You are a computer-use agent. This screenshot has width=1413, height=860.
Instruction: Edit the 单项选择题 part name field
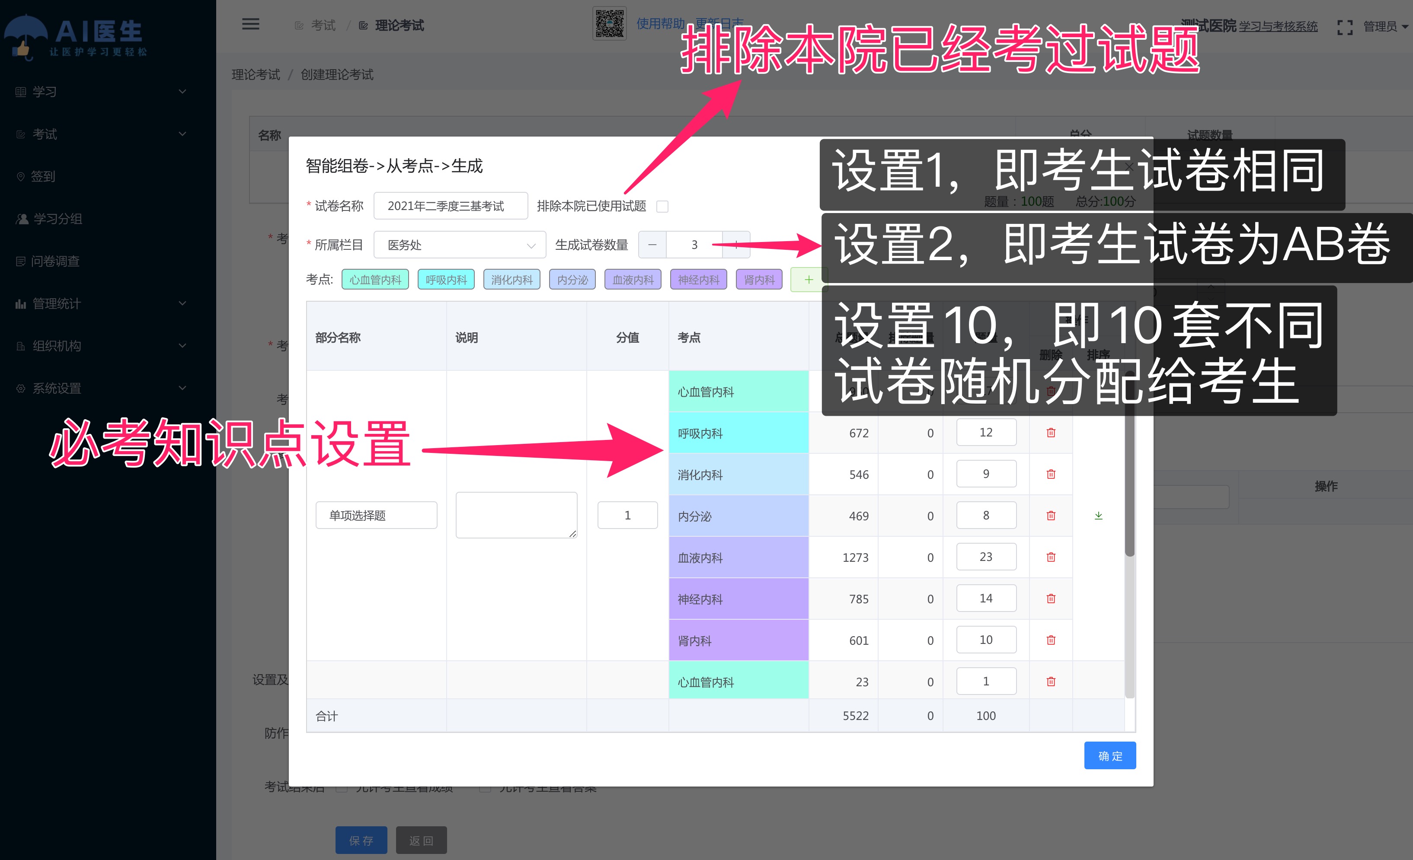tap(376, 516)
